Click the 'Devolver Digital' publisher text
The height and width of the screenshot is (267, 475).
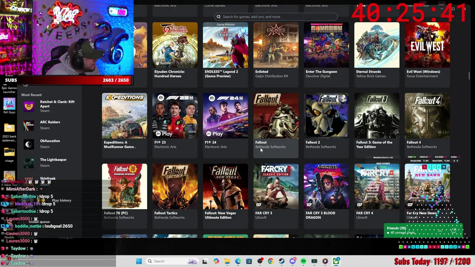(x=319, y=76)
